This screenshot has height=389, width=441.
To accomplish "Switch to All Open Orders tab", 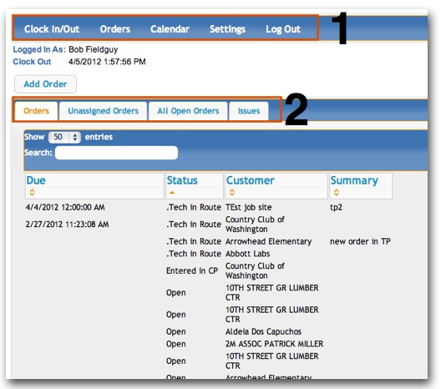I will click(188, 111).
